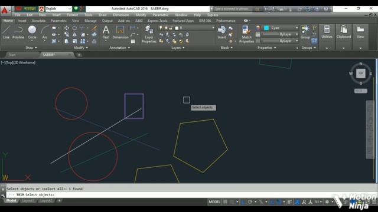The width and height of the screenshot is (378, 212).
Task: Click the Rectangle tool in Draw panel
Action: tap(54, 28)
